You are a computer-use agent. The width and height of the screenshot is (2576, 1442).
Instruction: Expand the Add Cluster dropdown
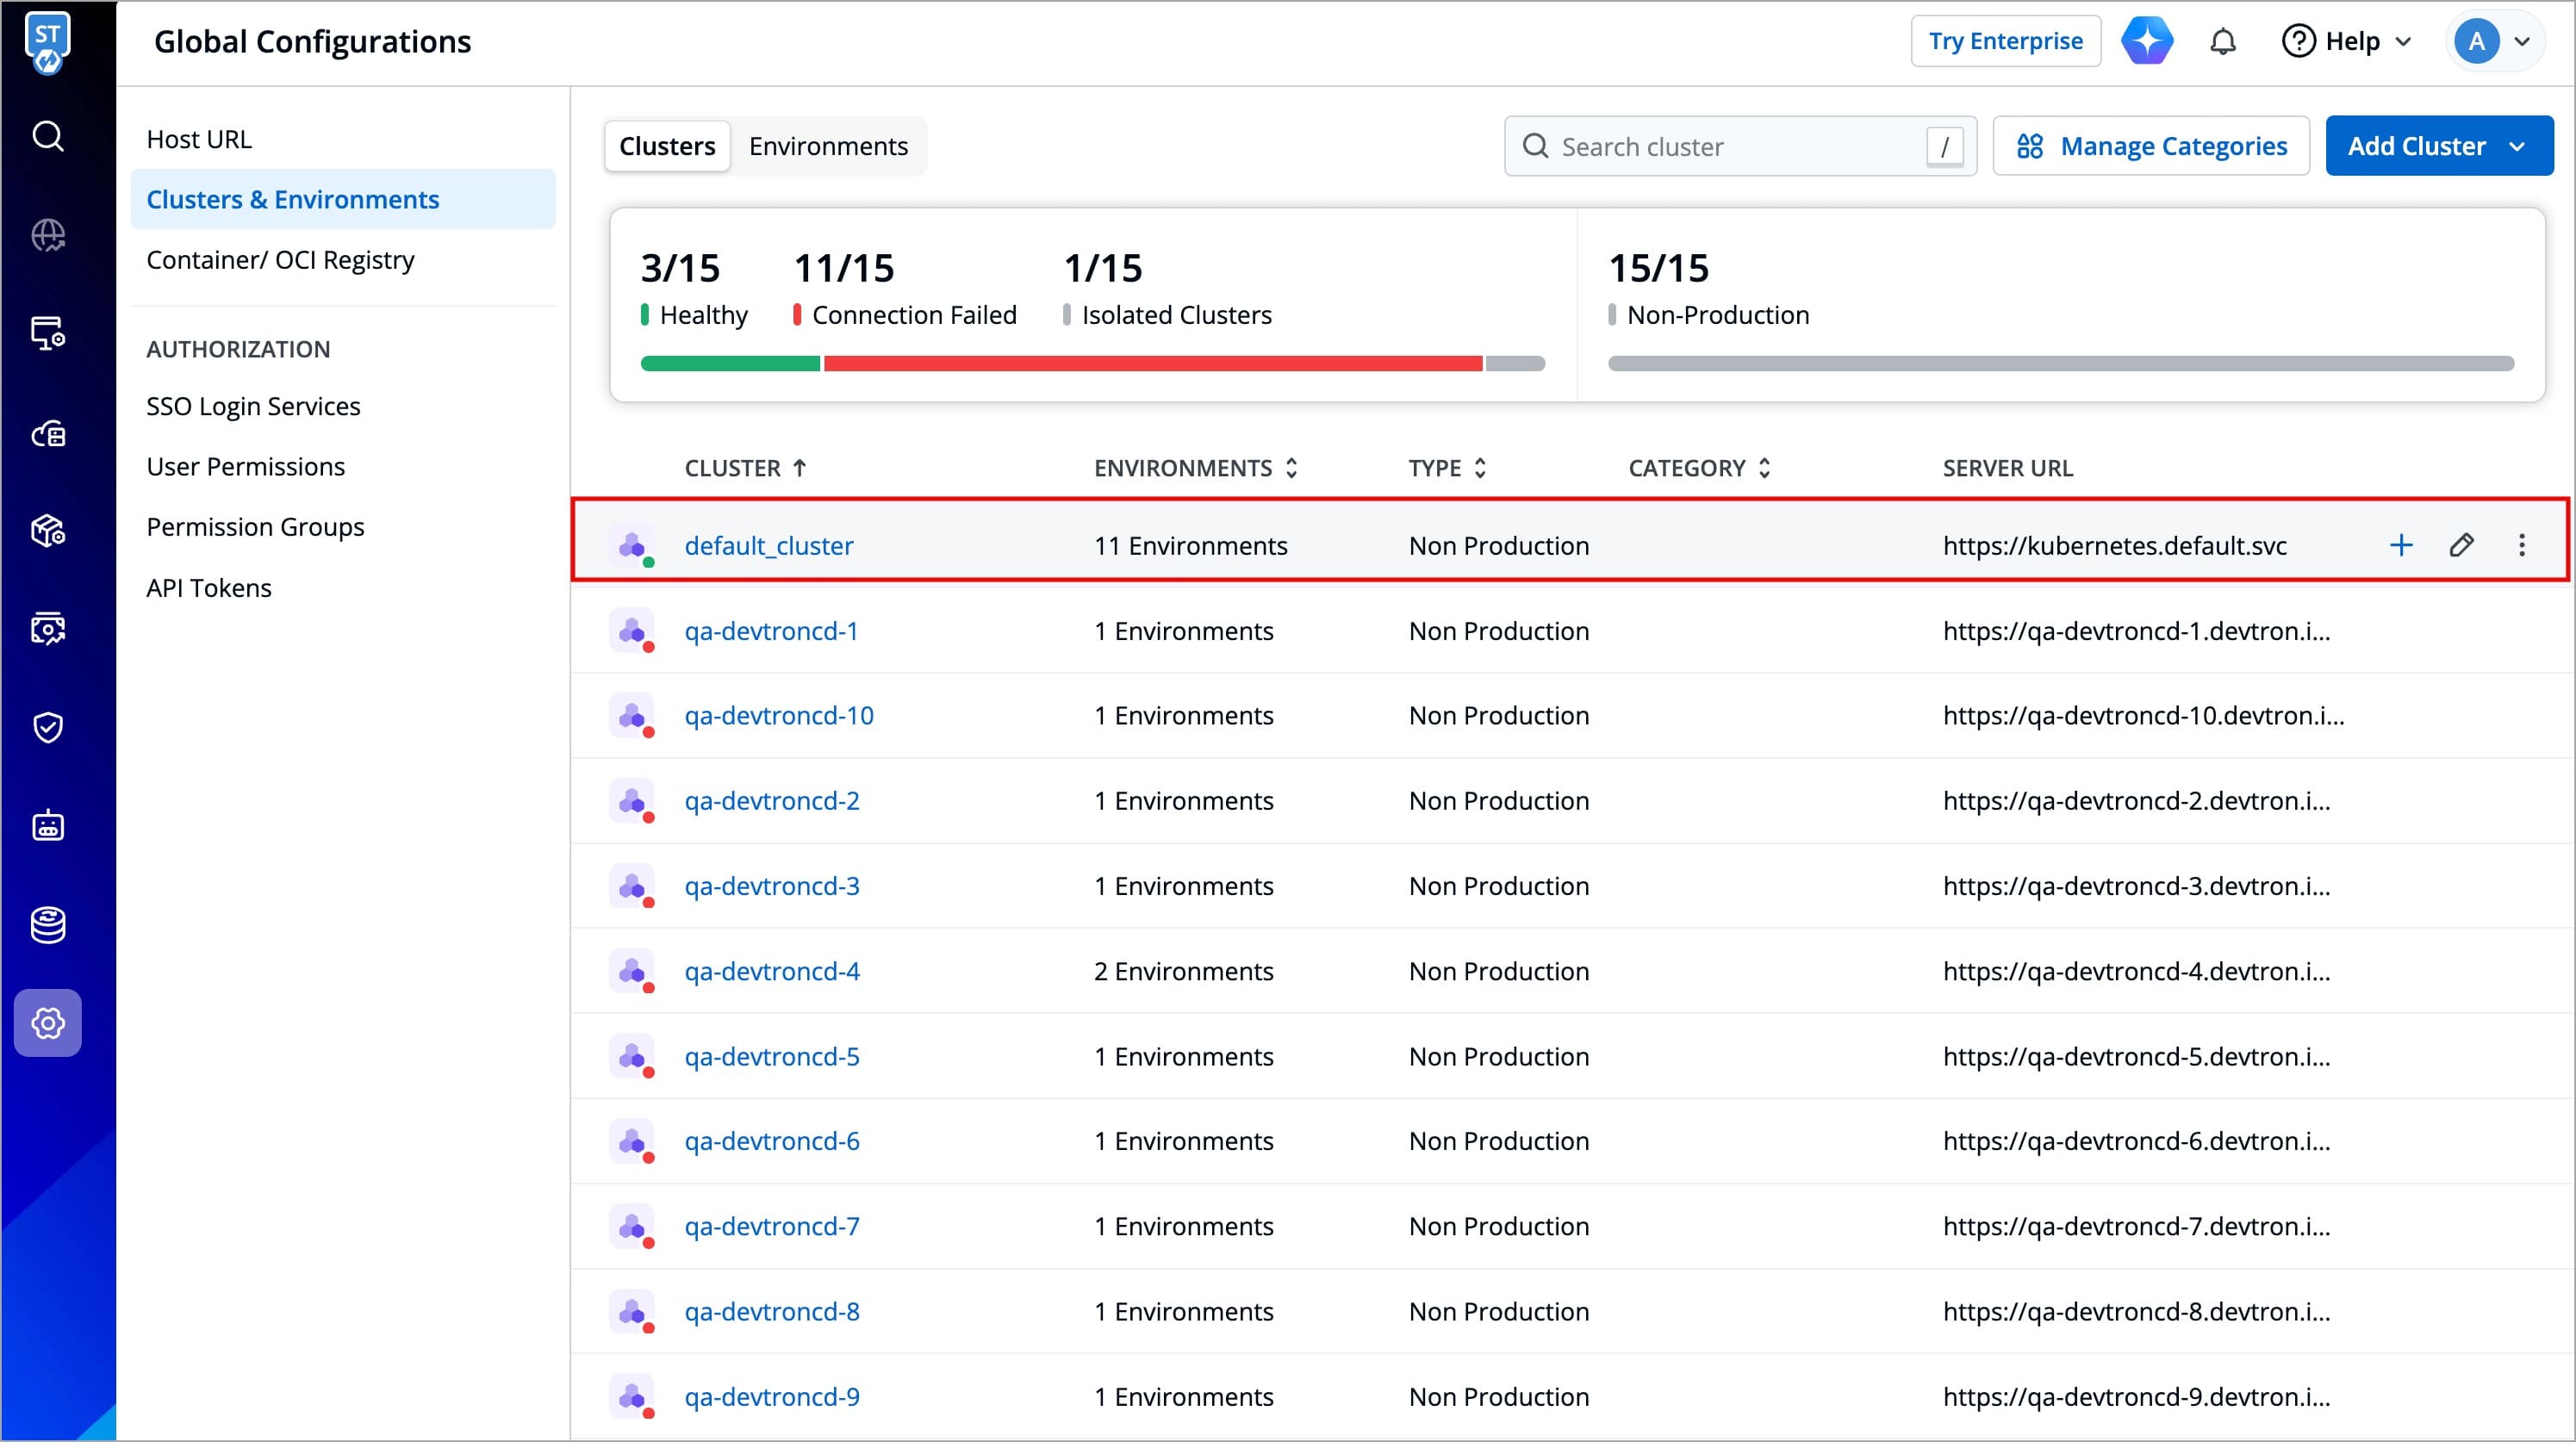point(2516,146)
